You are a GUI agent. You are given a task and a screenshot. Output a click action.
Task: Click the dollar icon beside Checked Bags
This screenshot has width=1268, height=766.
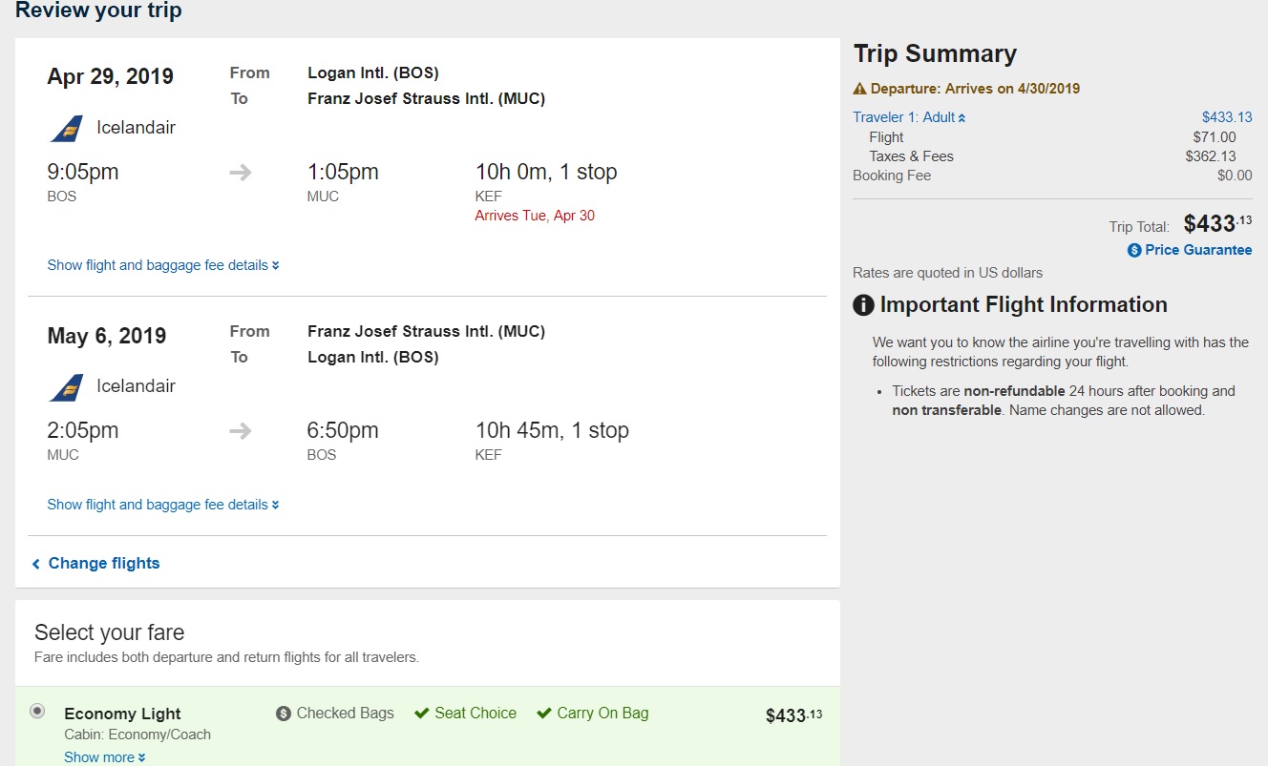click(284, 714)
